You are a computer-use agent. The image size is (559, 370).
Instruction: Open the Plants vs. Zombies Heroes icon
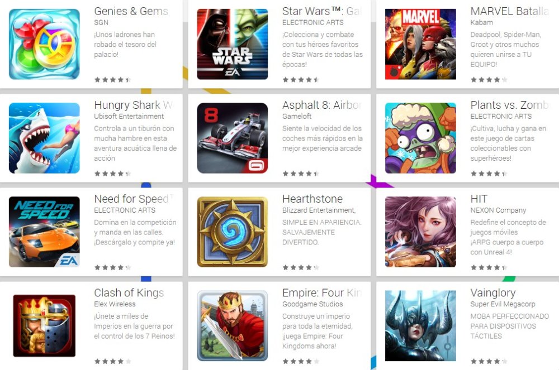pos(421,138)
